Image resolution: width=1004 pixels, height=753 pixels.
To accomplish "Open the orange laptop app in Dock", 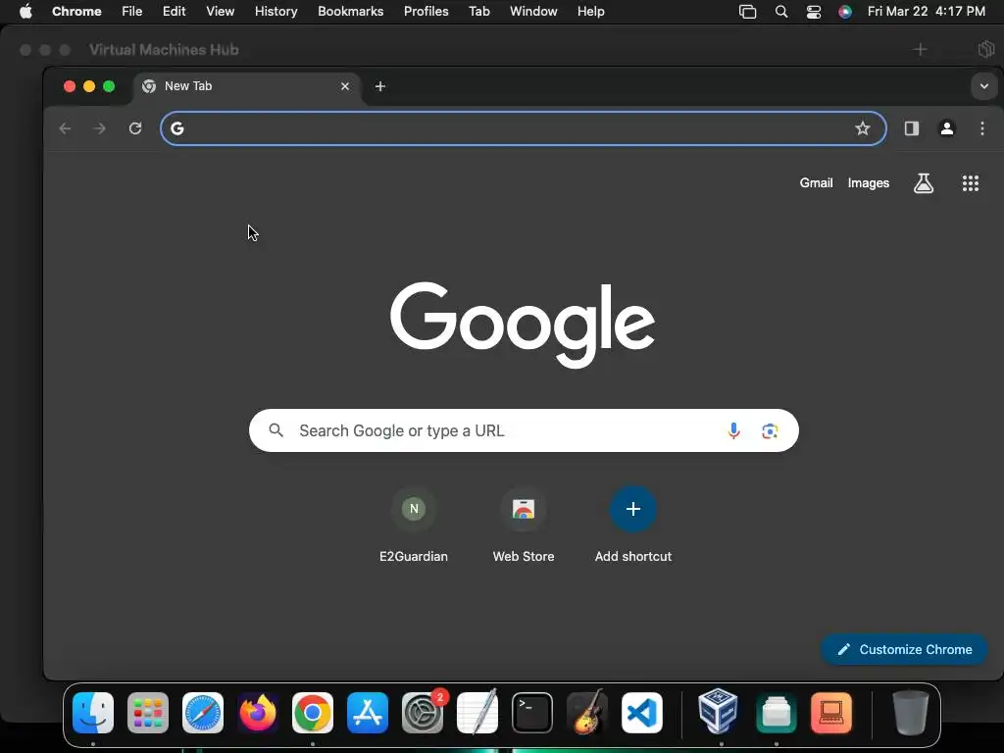I will click(x=831, y=713).
